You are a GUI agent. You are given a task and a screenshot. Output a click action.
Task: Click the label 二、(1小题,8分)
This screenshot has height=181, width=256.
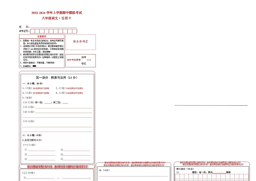point(32,135)
